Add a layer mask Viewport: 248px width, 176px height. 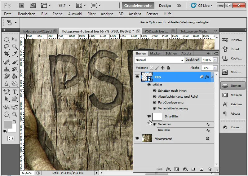(176, 169)
